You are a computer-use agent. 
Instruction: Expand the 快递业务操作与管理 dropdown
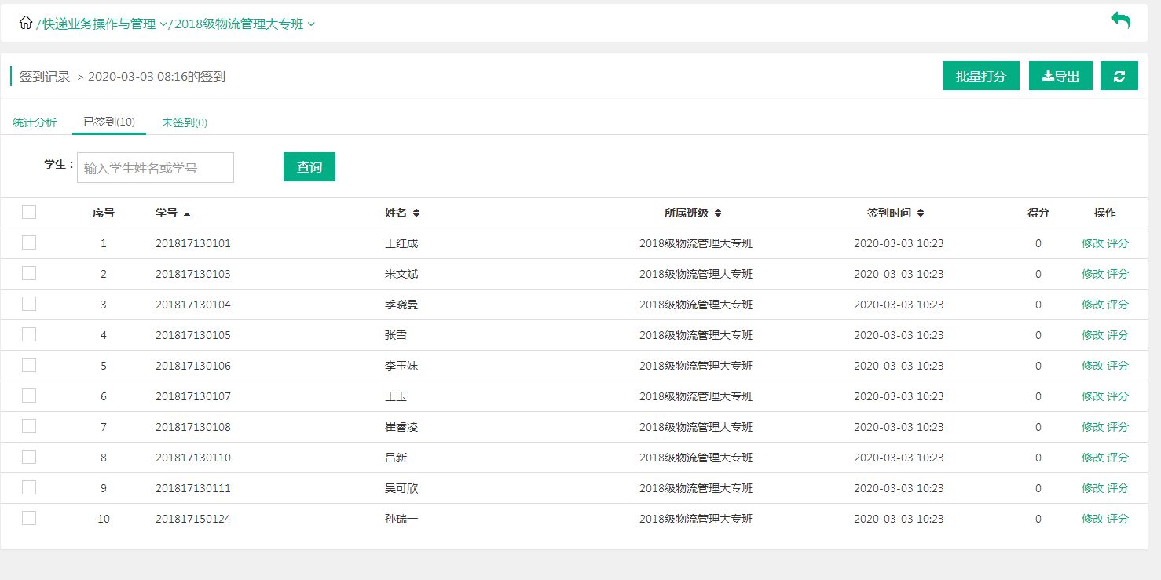tap(163, 24)
